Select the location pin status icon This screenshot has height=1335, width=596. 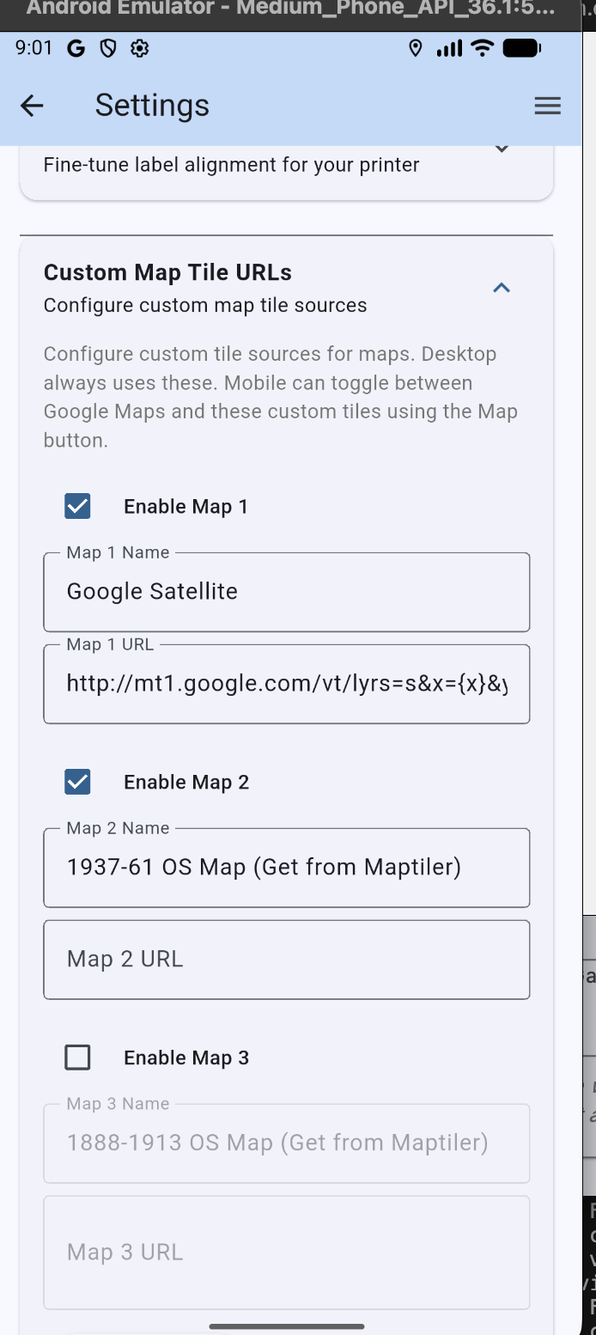(415, 48)
